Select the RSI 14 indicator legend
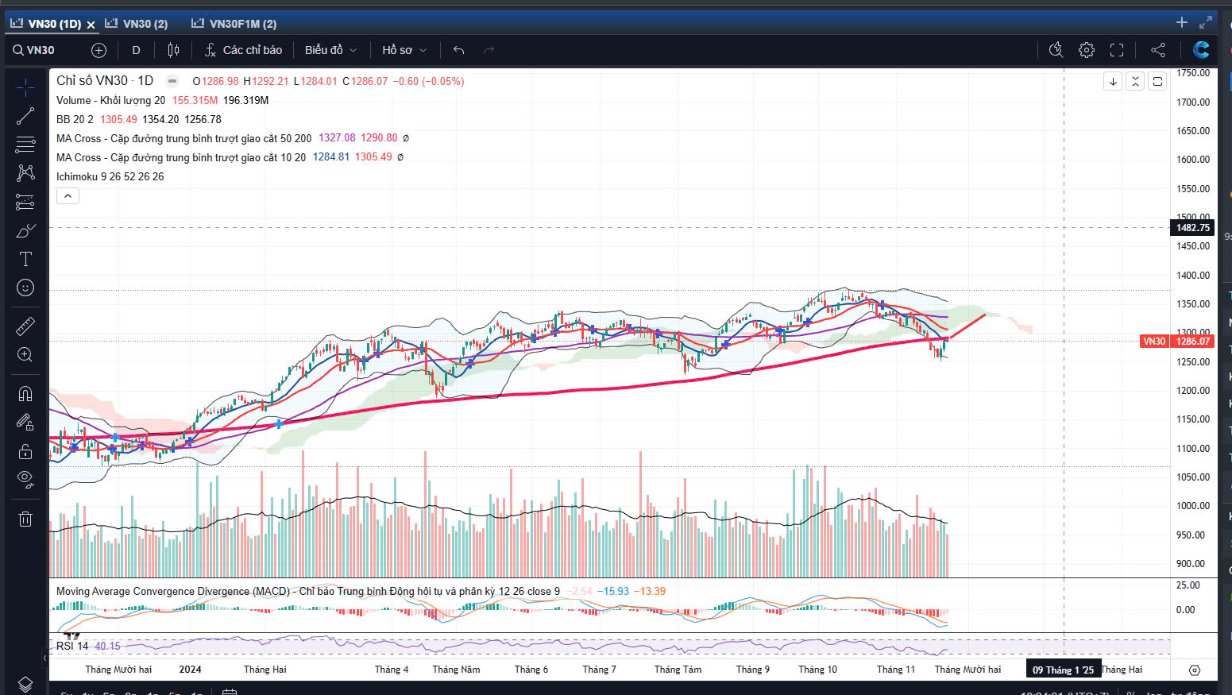The height and width of the screenshot is (695, 1232). 72,646
